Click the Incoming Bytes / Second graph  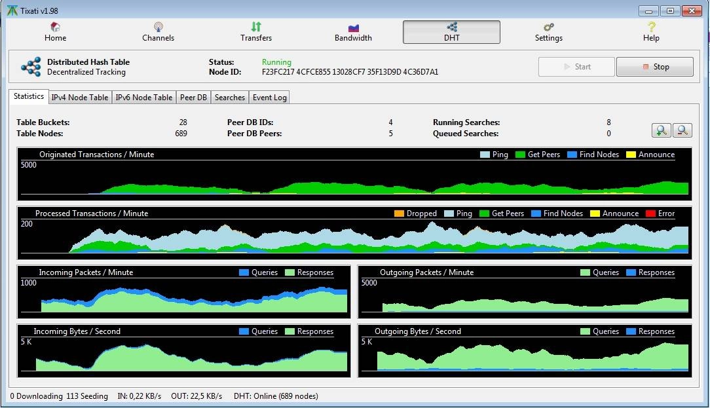pyautogui.click(x=184, y=350)
